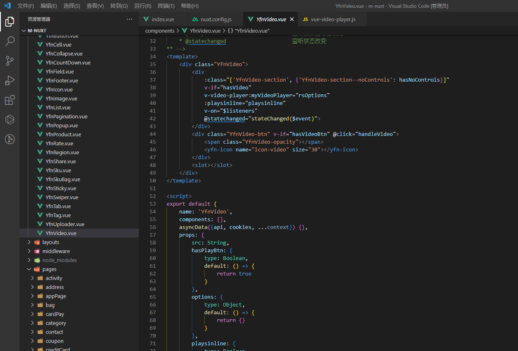This screenshot has height=351, width=518.
Task: Open the 终端(T) menu
Action: tap(166, 6)
